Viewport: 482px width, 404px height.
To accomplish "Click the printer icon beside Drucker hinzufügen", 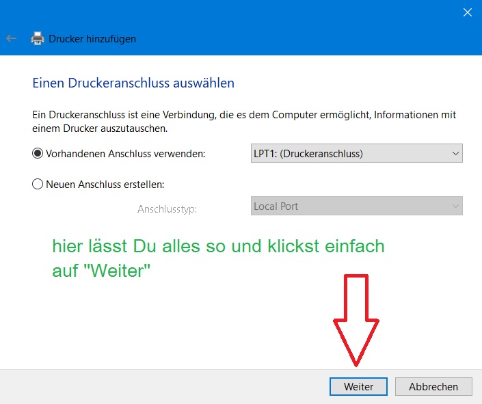I will pos(38,38).
